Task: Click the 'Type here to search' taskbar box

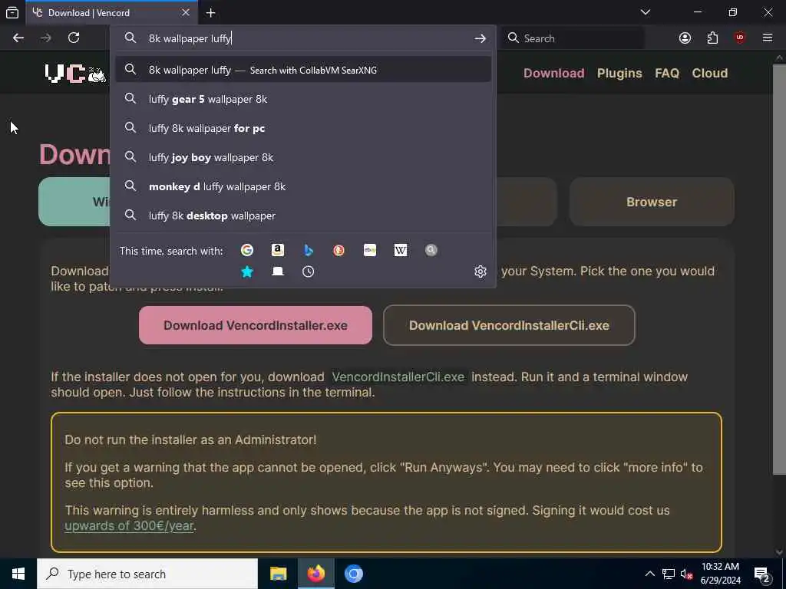Action: 147,574
